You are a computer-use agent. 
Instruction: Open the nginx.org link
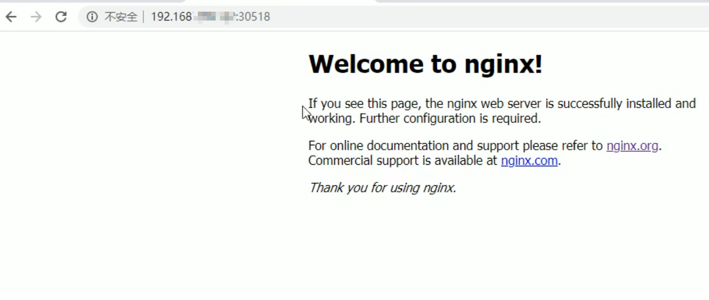click(632, 146)
